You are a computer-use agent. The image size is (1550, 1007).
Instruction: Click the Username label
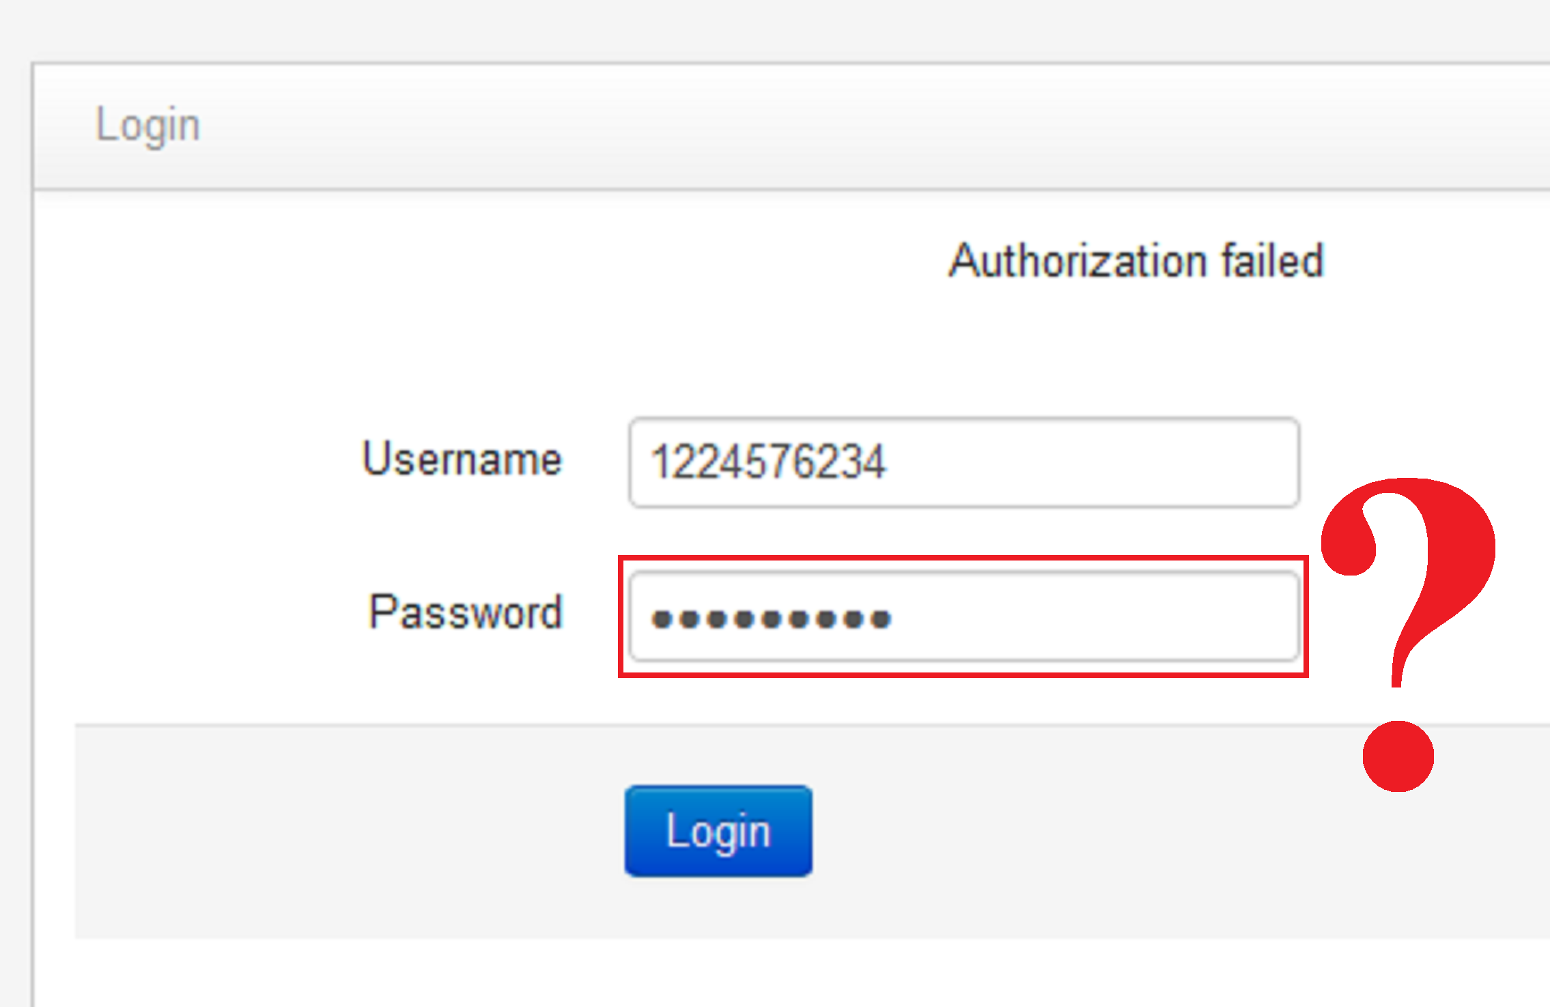point(462,459)
